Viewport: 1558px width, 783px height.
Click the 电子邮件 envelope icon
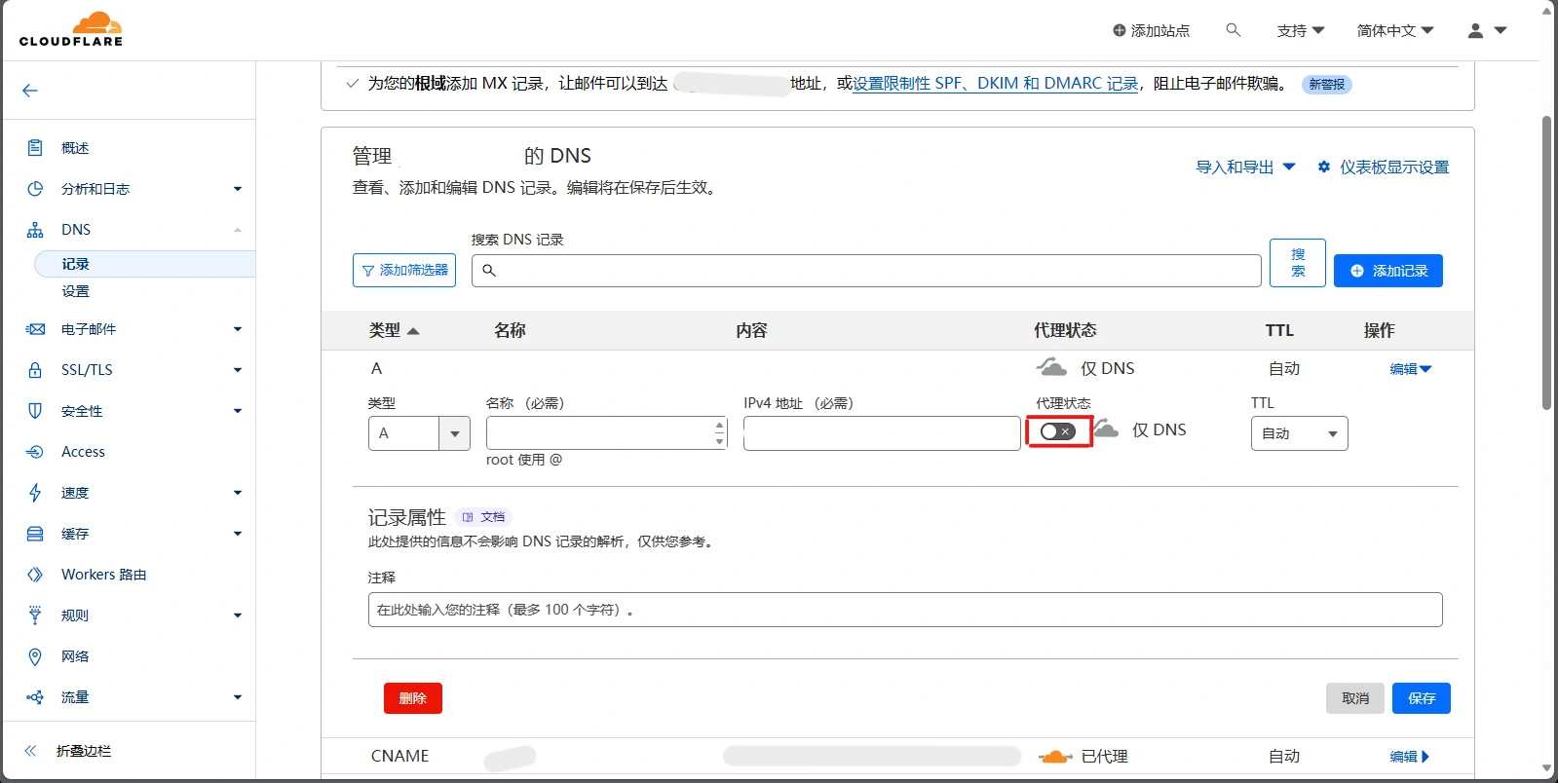pyautogui.click(x=35, y=329)
